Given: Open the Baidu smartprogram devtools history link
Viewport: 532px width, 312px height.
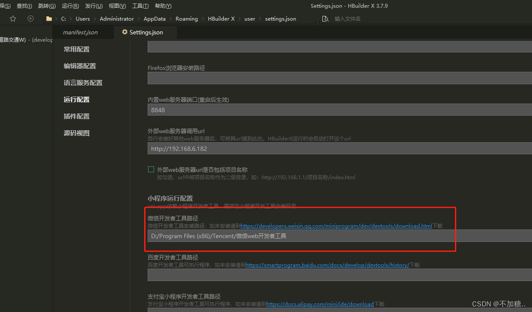Looking at the screenshot, I should [x=327, y=265].
